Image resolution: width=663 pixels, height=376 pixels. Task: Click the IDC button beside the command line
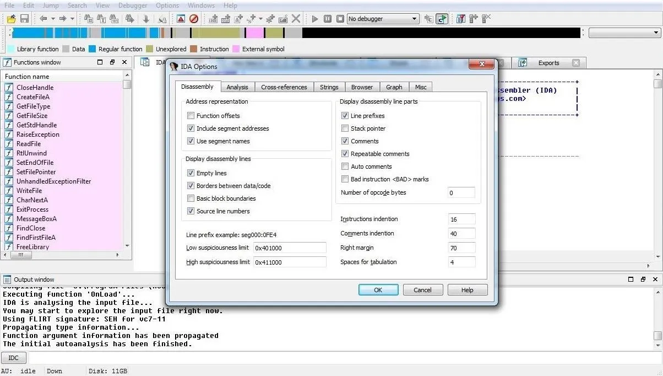[14, 358]
